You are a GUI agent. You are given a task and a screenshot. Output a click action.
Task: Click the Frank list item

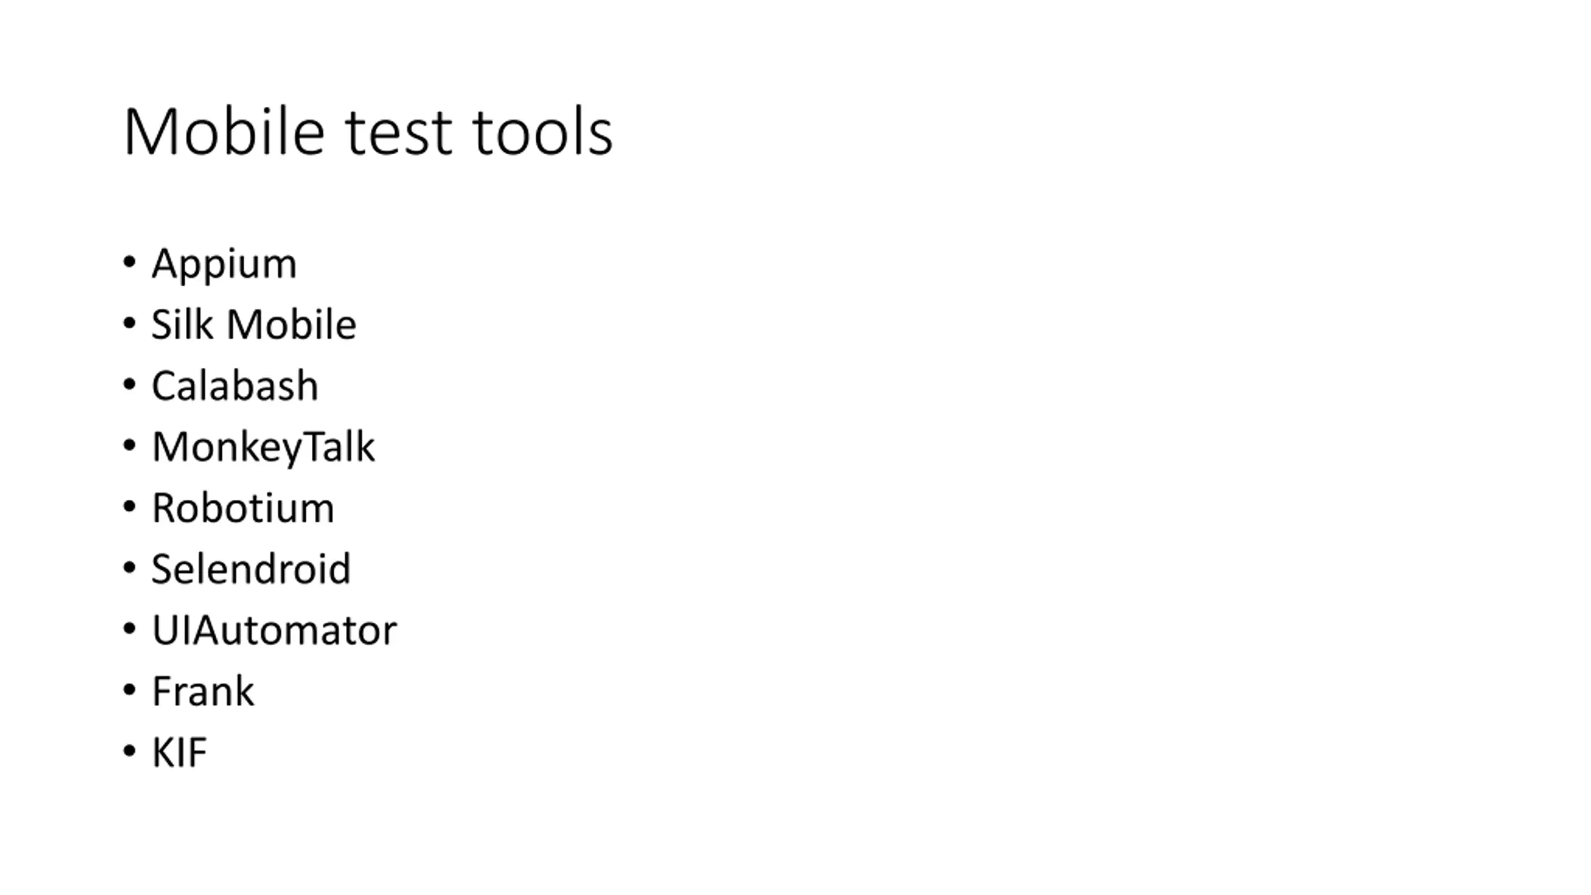click(x=203, y=691)
